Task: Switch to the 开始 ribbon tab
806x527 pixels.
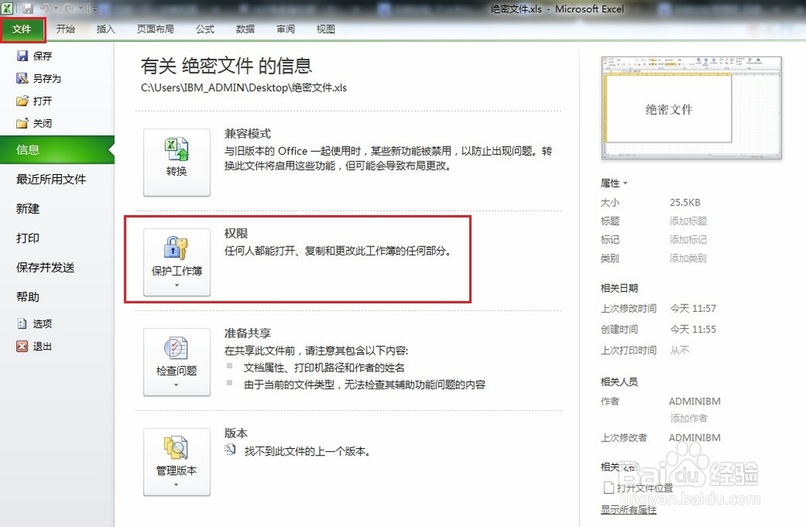Action: (x=66, y=29)
